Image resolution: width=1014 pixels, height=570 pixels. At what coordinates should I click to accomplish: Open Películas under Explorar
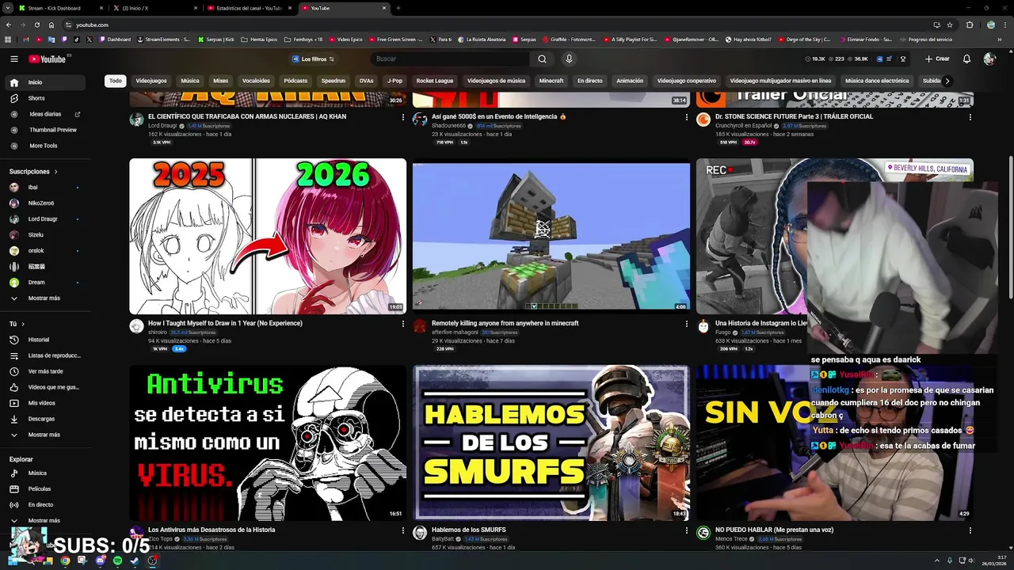point(44,489)
